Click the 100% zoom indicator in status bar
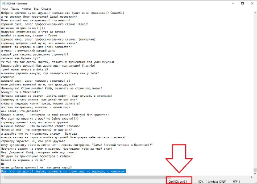257x184 pixels. tap(200, 181)
